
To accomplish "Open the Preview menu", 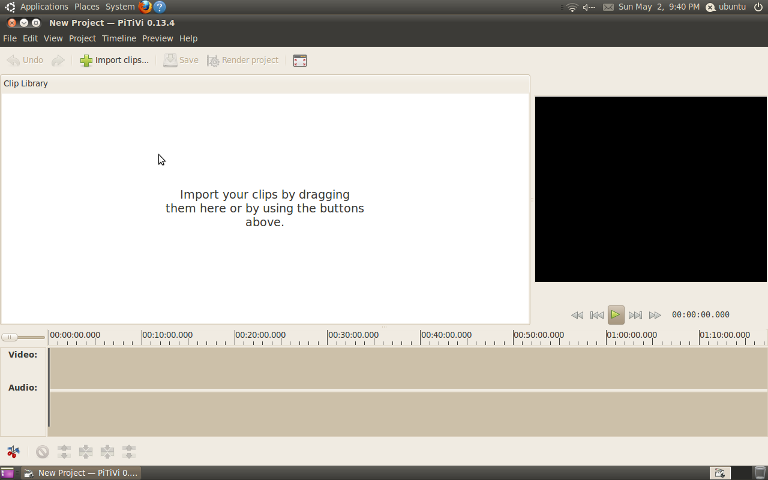I will [x=157, y=38].
